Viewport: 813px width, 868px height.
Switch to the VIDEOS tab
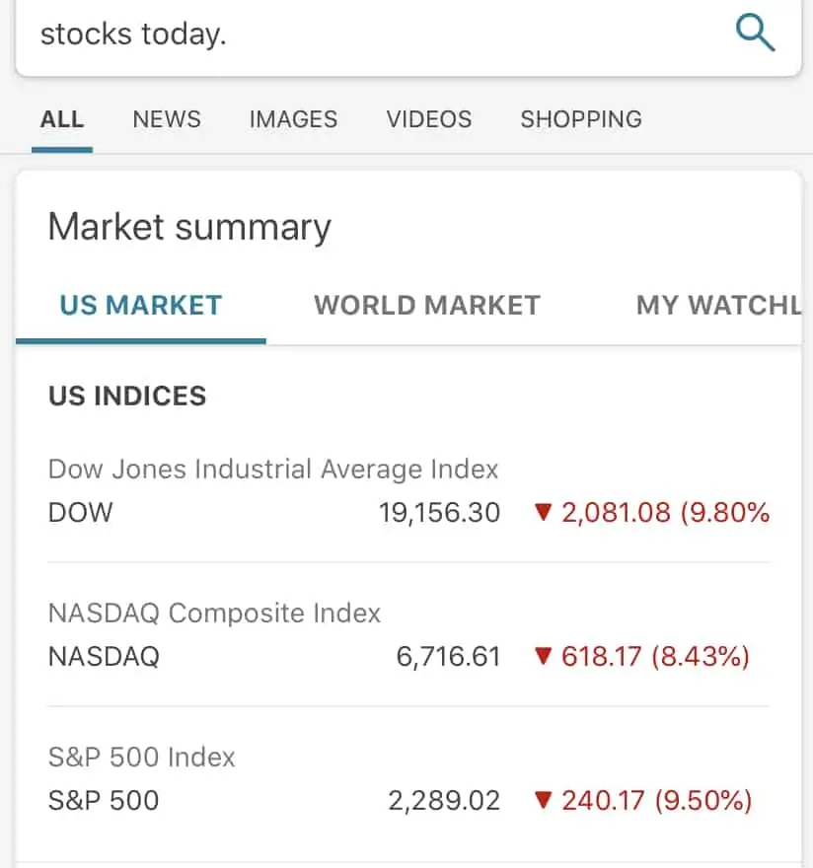429,119
